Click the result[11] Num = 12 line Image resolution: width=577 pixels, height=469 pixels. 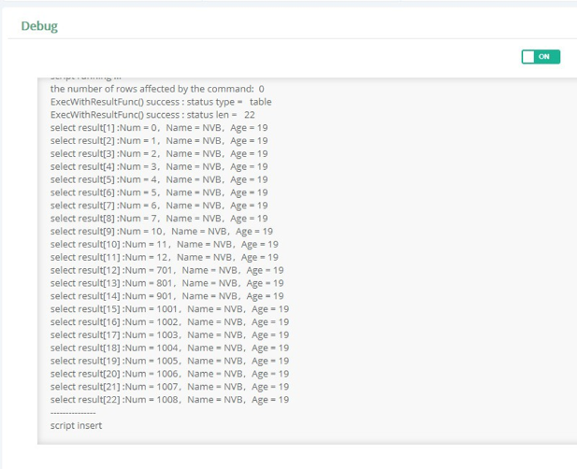point(164,257)
